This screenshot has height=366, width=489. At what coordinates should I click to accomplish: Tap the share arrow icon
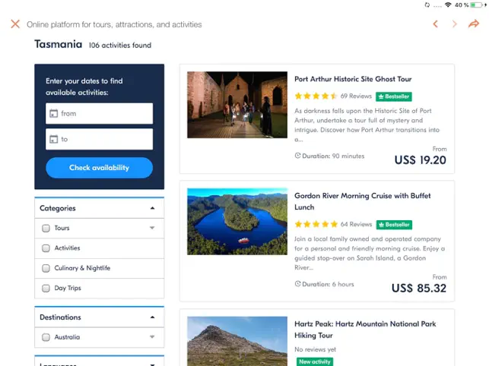point(473,24)
